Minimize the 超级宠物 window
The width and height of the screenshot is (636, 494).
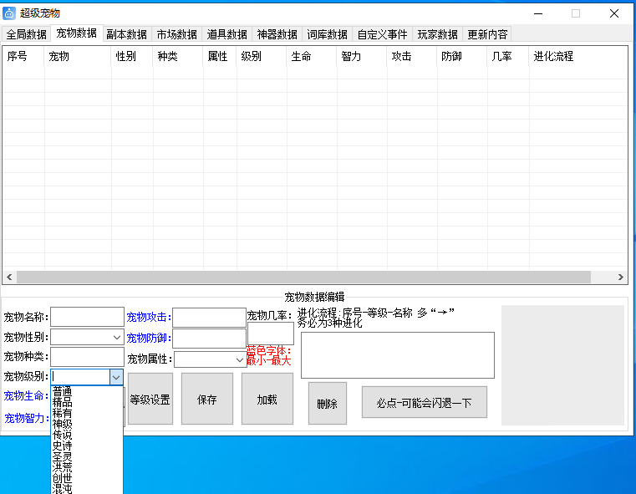pyautogui.click(x=538, y=13)
